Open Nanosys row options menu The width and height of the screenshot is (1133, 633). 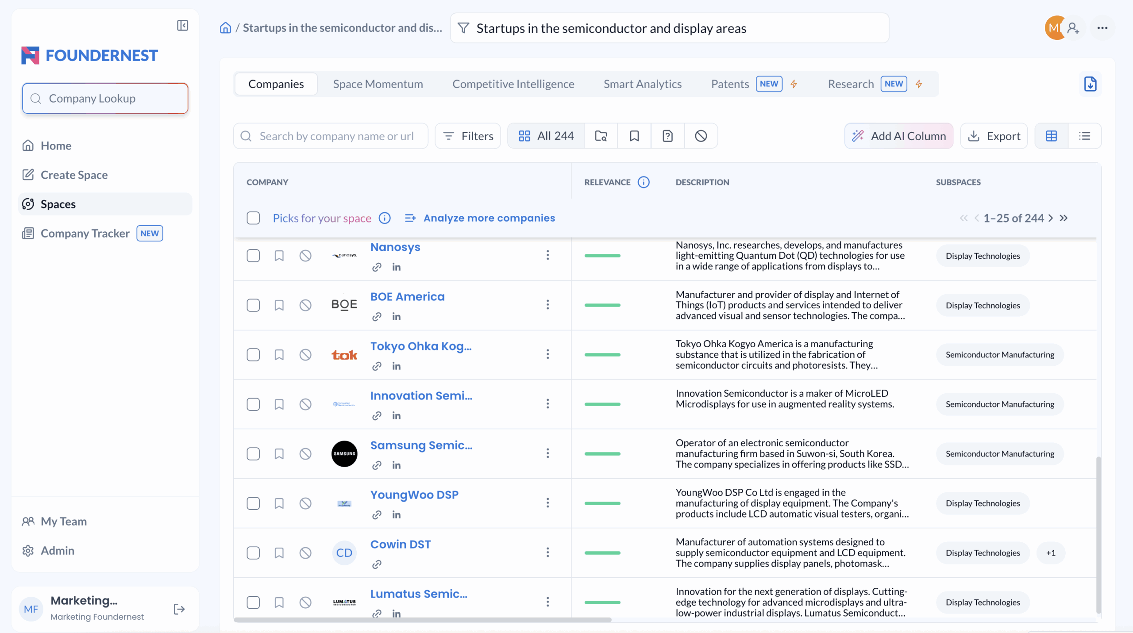[547, 255]
